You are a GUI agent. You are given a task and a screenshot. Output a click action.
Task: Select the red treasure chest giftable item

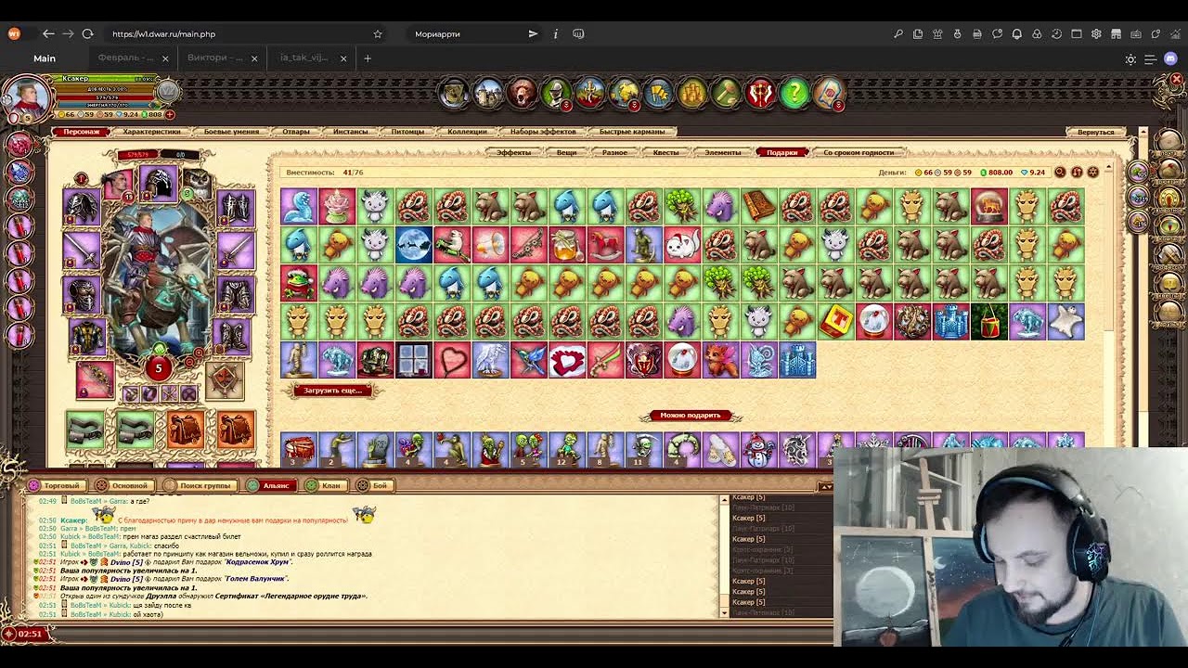point(299,449)
